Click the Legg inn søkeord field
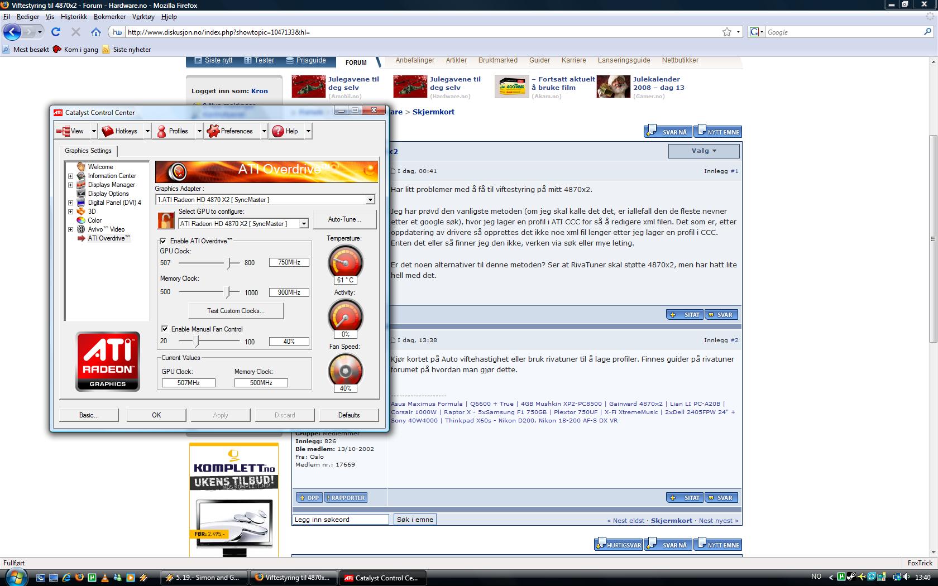Viewport: 938px width, 586px height. pyautogui.click(x=341, y=519)
